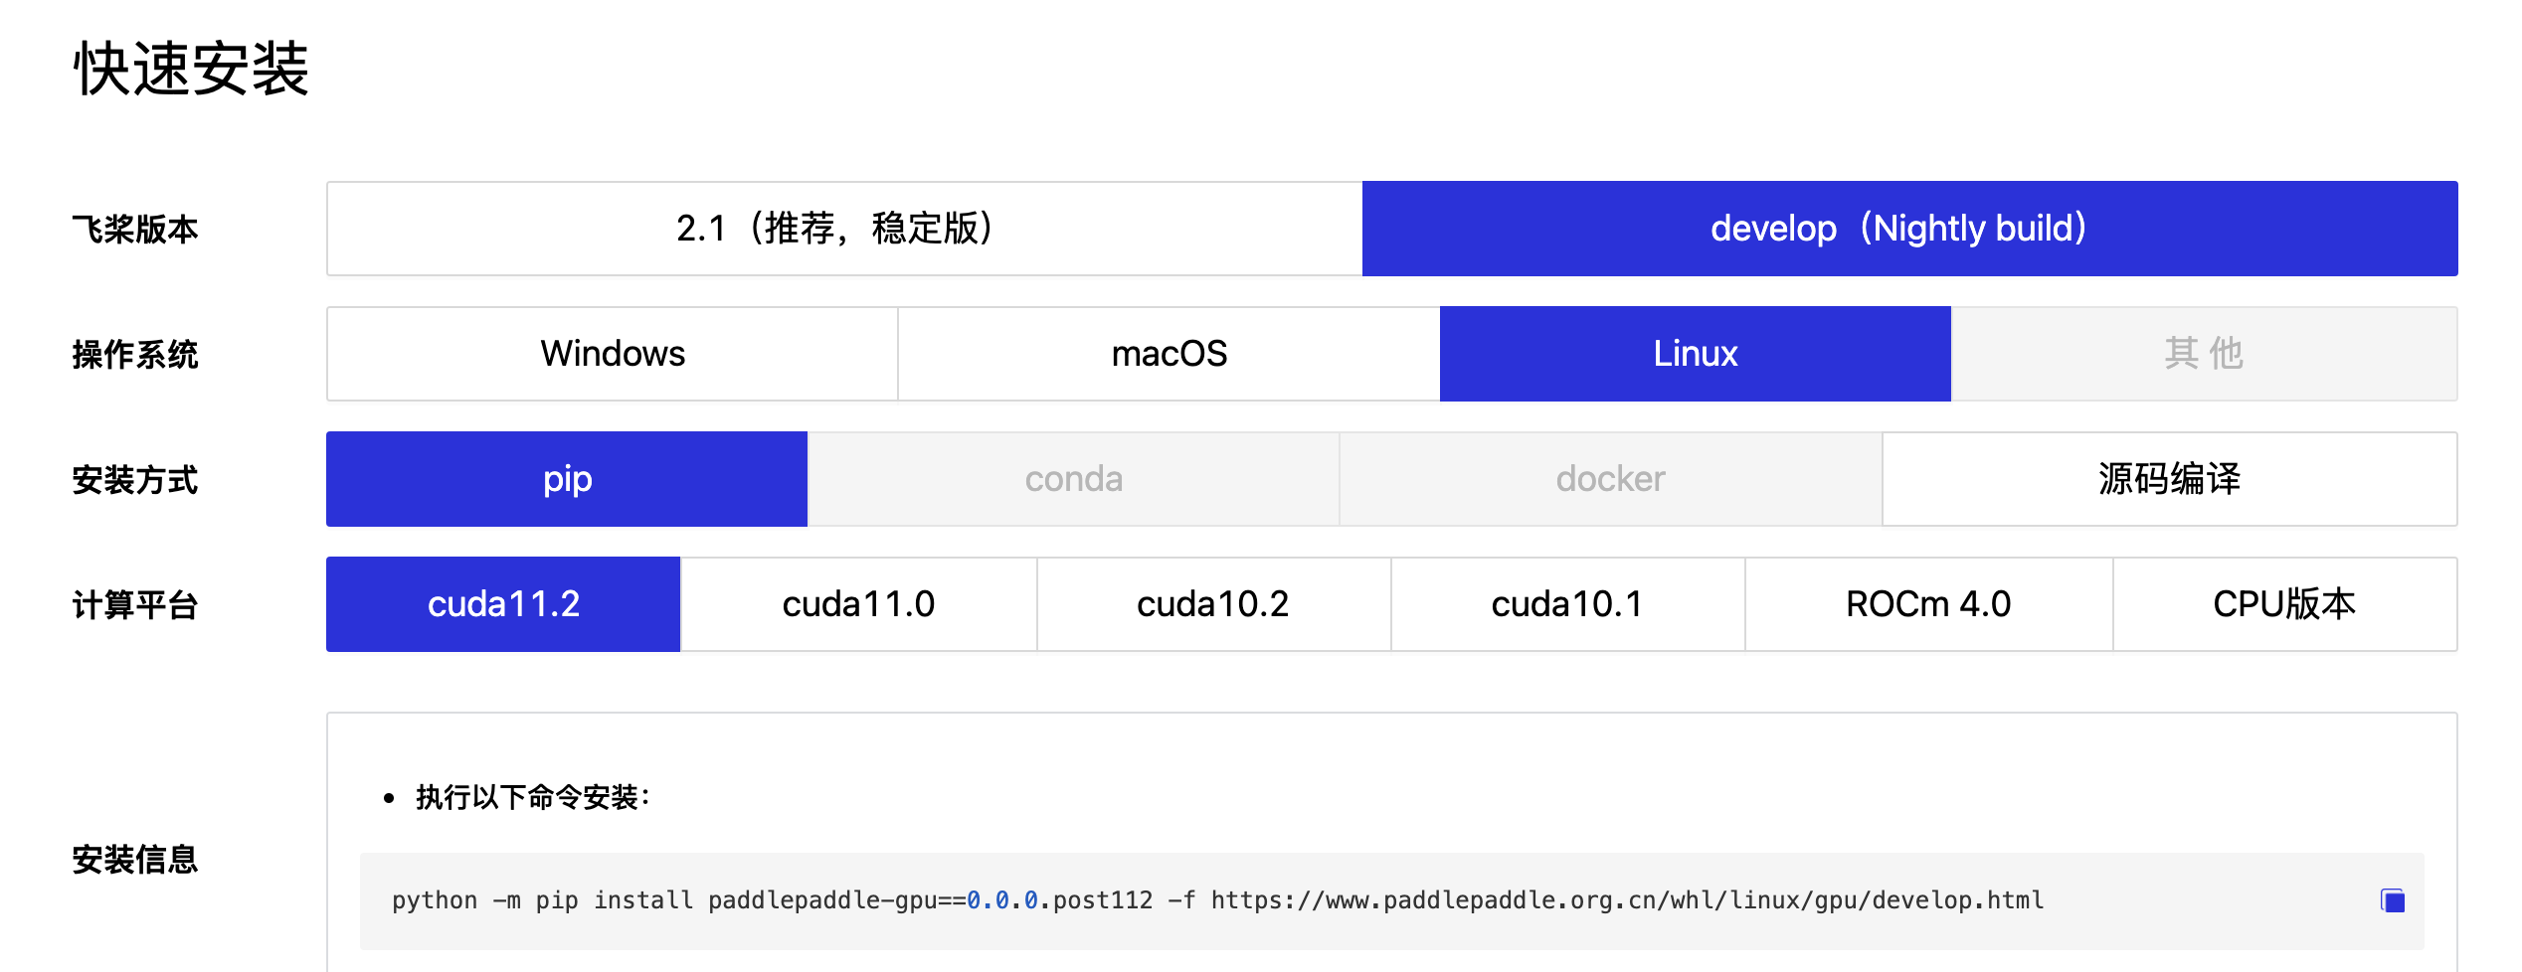Choose macOS as the operating system
The height and width of the screenshot is (972, 2522).
pos(1168,353)
